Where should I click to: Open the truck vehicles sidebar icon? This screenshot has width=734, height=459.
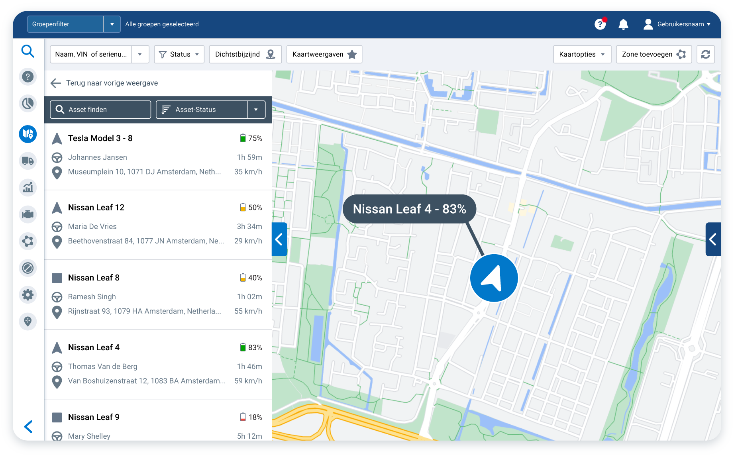click(x=27, y=161)
